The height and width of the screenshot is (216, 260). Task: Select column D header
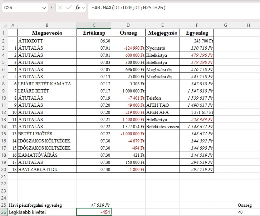pos(128,25)
